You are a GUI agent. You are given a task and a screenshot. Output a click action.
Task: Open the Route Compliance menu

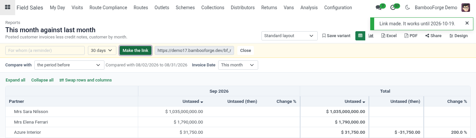[108, 8]
